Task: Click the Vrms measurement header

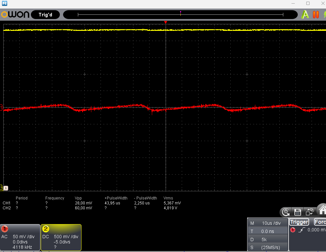Action: (x=168, y=198)
